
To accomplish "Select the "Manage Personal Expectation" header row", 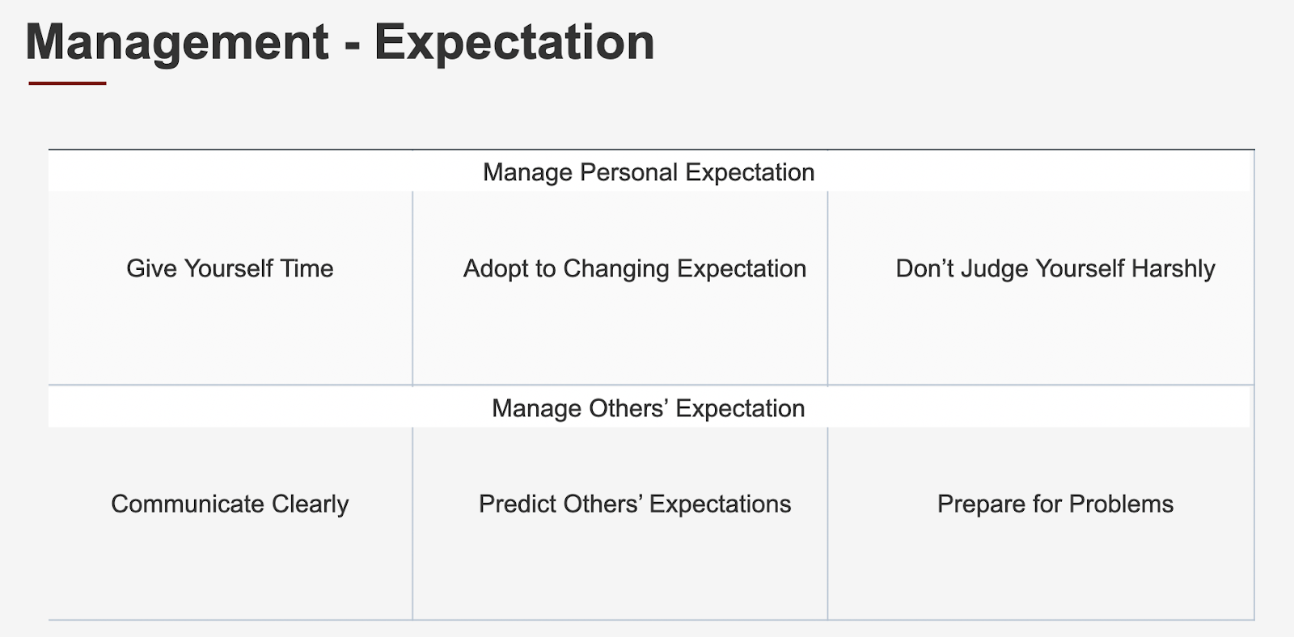I will click(x=649, y=172).
